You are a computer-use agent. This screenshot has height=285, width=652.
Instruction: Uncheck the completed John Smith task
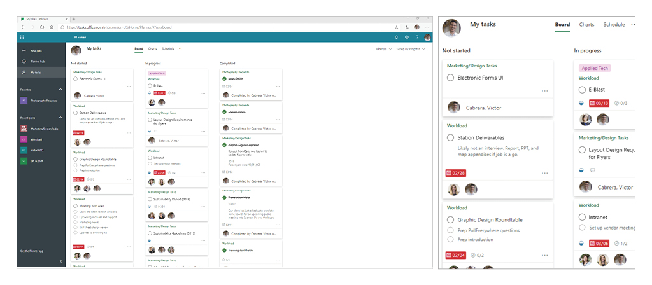point(225,78)
